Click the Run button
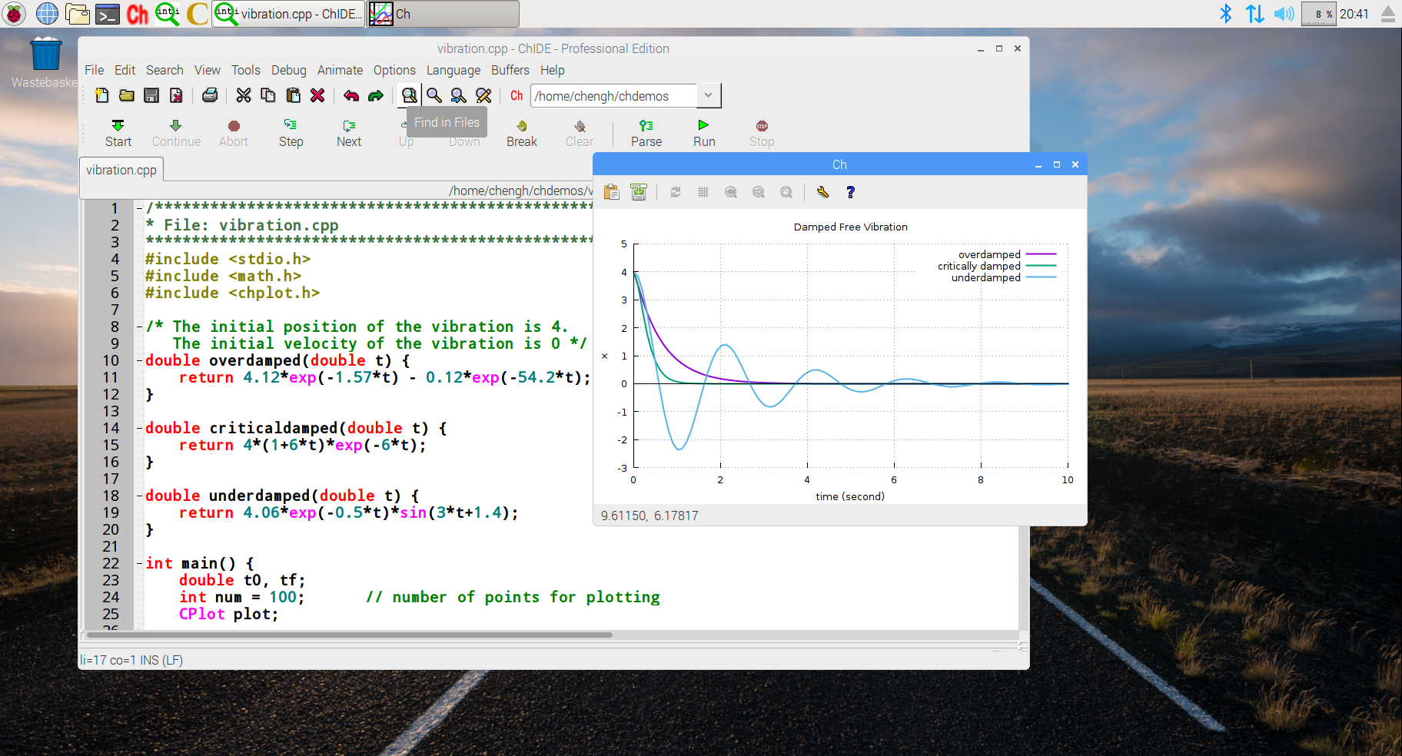 pos(703,132)
